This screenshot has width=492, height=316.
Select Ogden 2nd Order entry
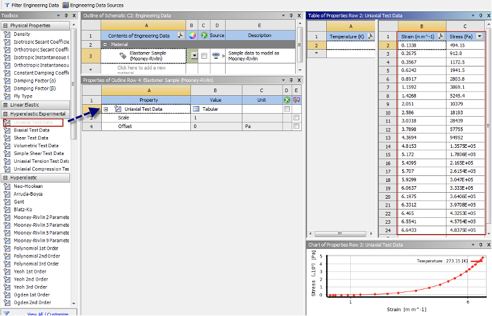32,302
